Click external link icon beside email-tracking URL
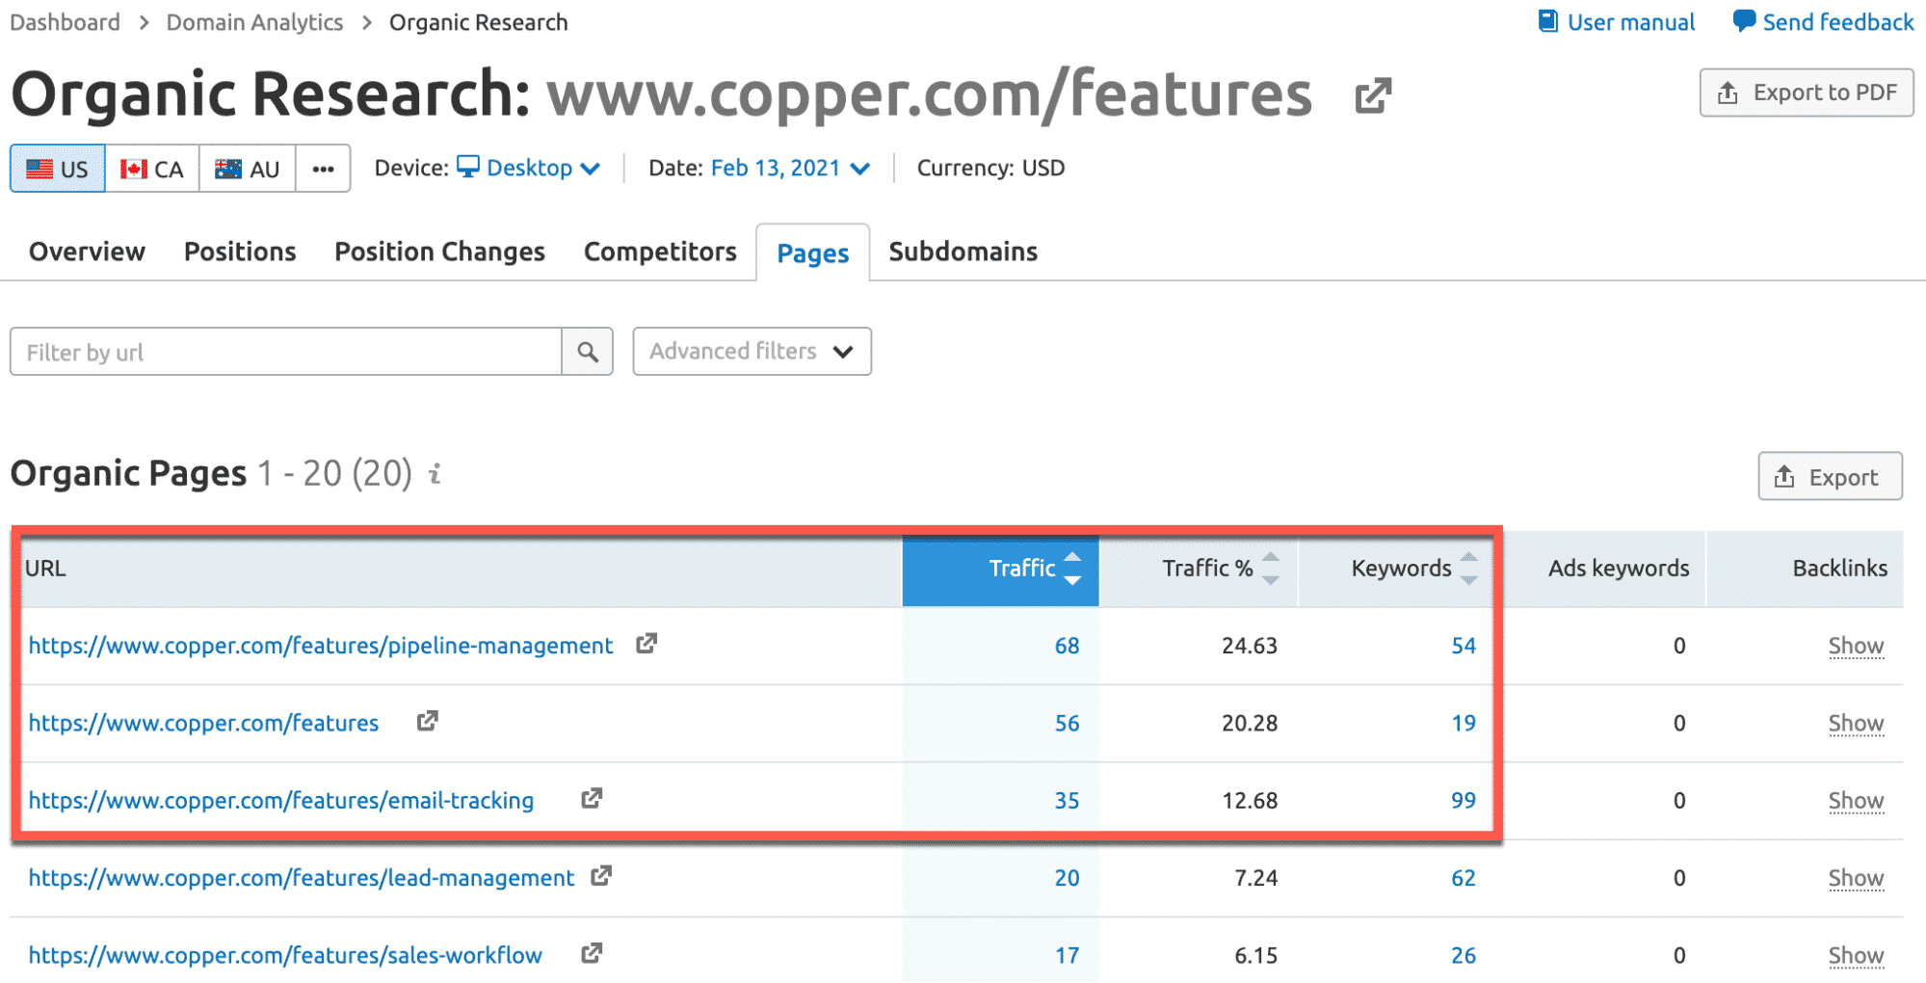The image size is (1926, 983). [592, 799]
